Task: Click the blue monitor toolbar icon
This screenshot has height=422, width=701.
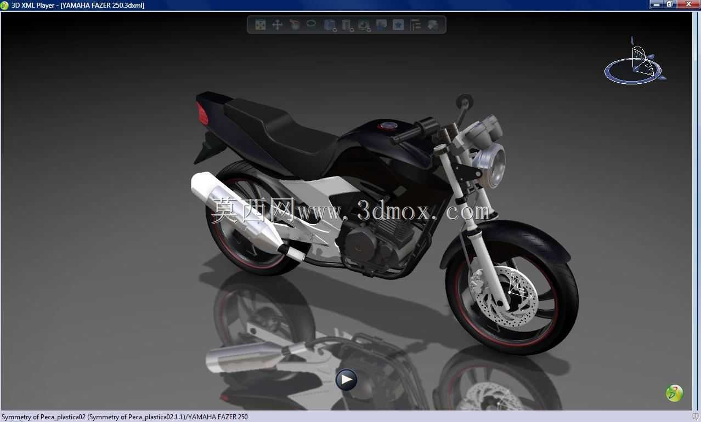Action: [381, 25]
